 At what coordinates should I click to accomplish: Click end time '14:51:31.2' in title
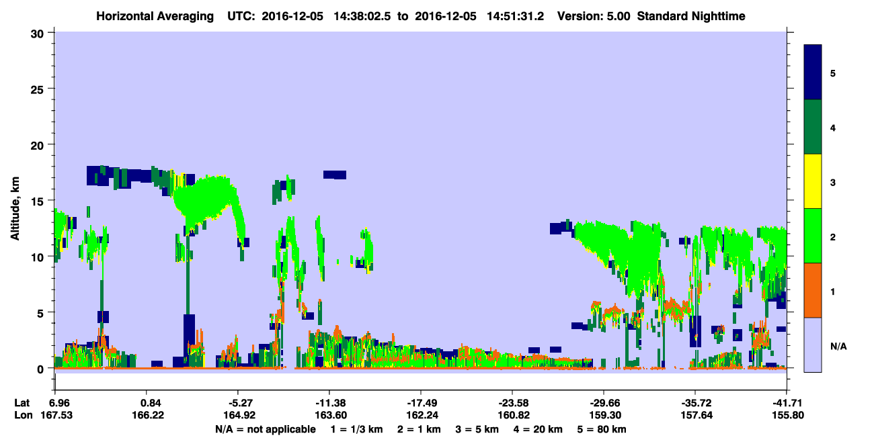[x=514, y=16]
